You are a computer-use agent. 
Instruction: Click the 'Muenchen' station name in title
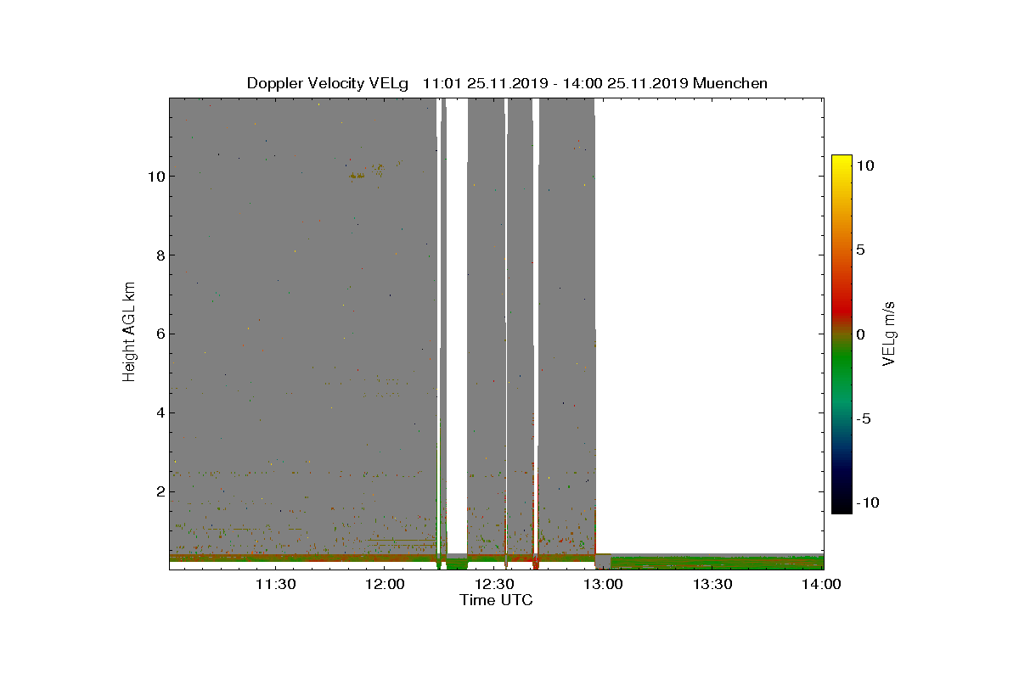click(x=730, y=83)
